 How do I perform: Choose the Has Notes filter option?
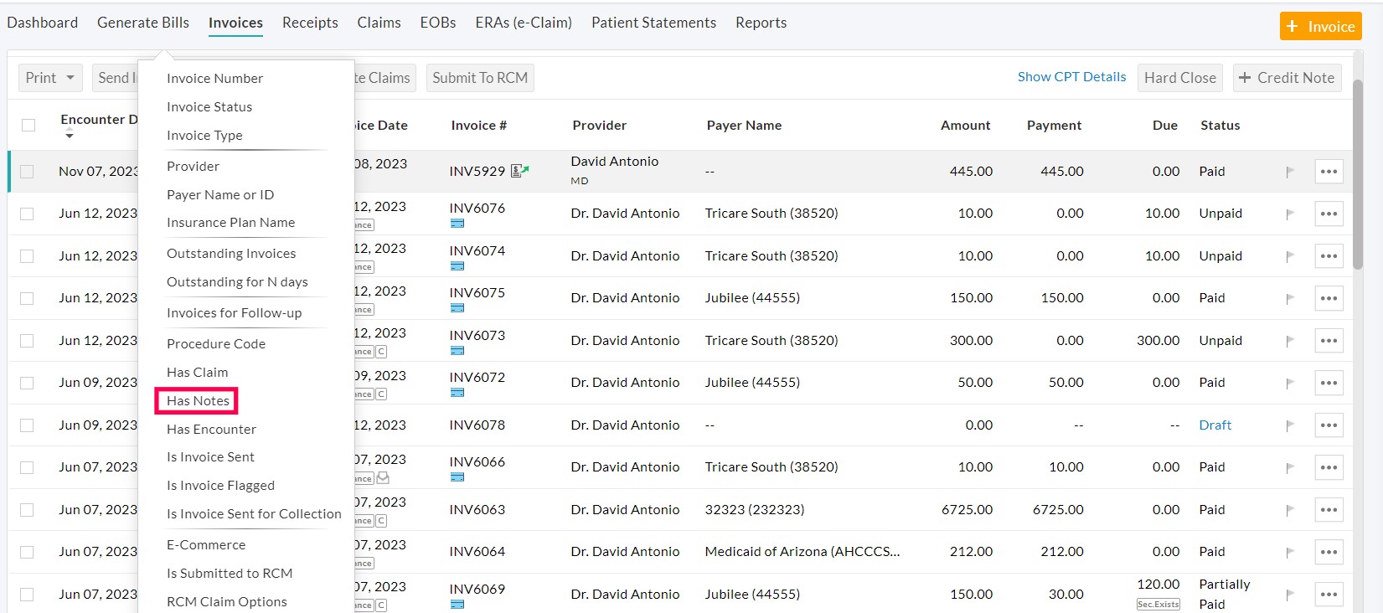point(198,401)
